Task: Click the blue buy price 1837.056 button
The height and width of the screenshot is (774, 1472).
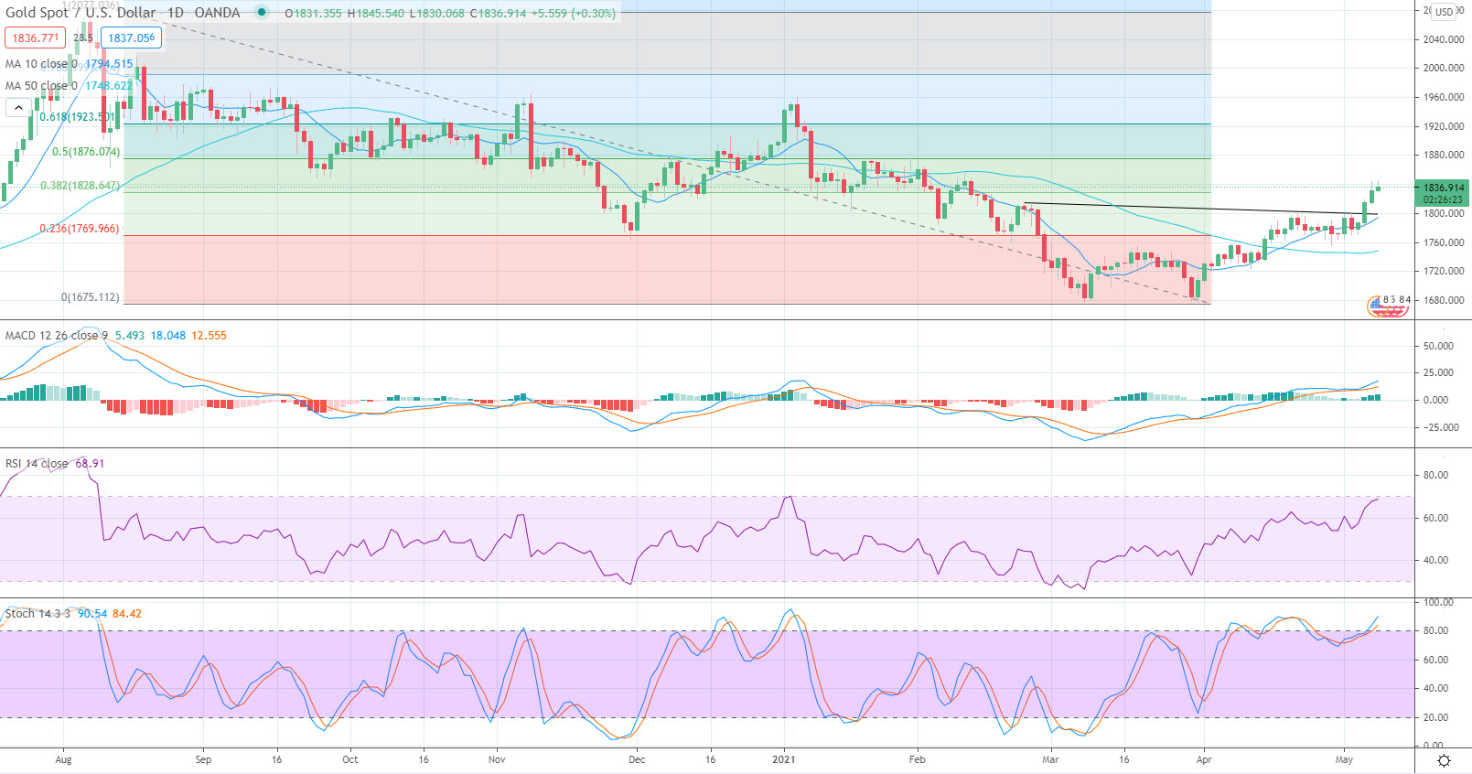Action: coord(132,38)
